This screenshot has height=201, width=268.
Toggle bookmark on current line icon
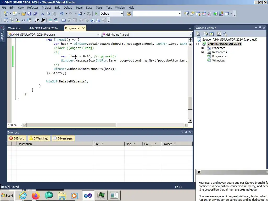[64, 20]
